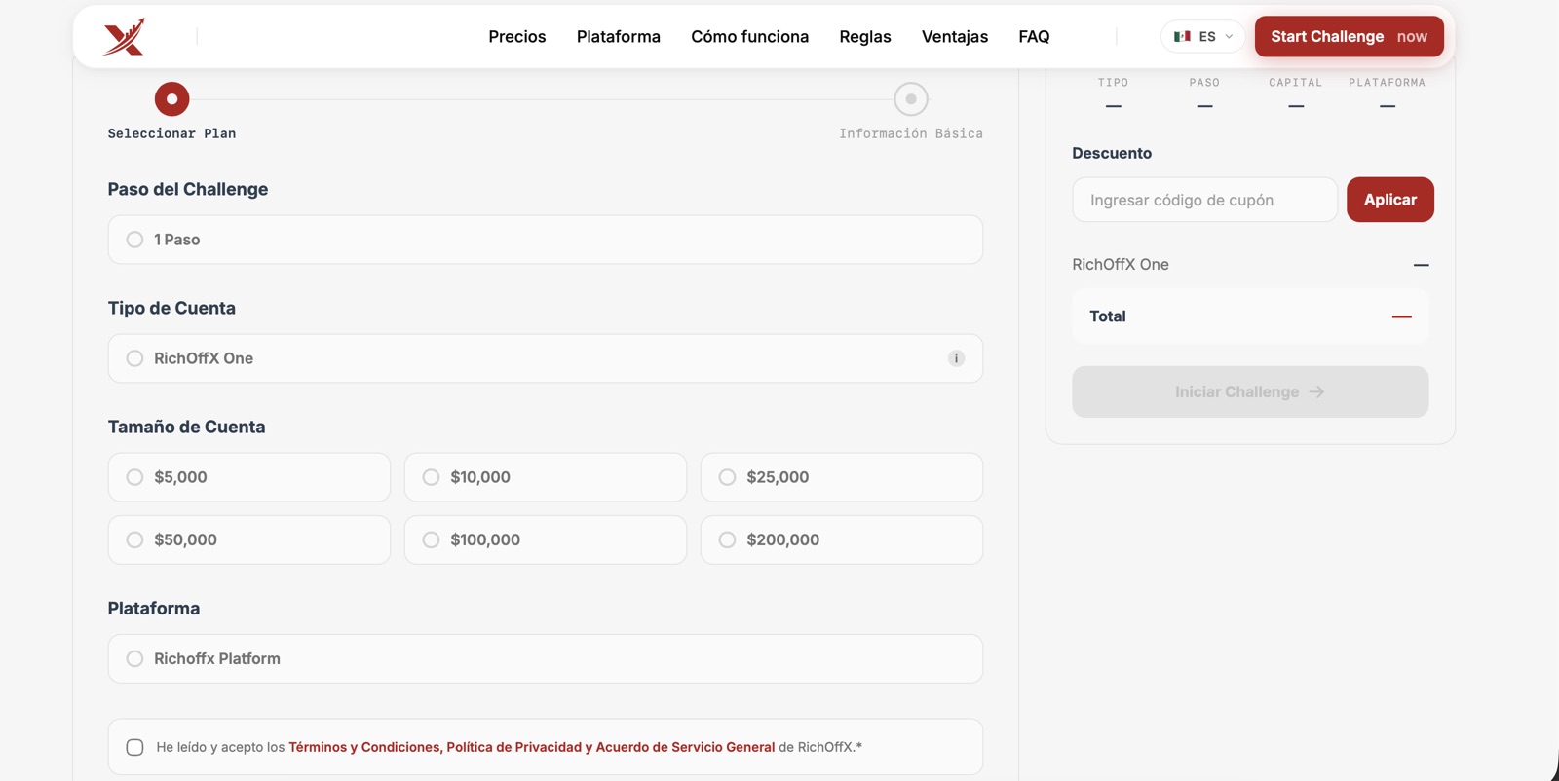Screen dimensions: 1559x781
Task: Click the Tipo de Cuenta heading
Action: coord(171,308)
